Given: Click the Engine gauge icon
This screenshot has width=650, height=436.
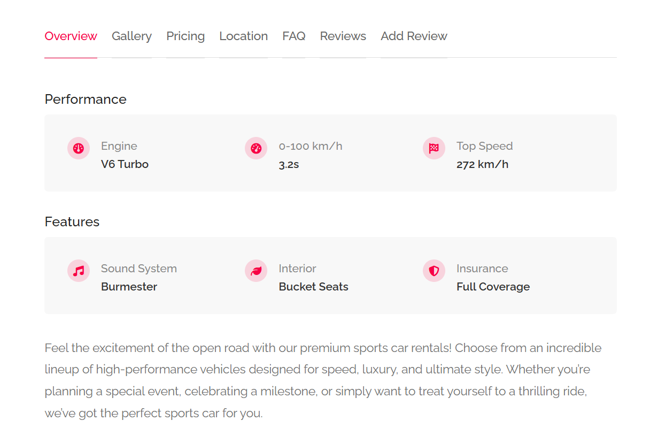Looking at the screenshot, I should coord(79,148).
